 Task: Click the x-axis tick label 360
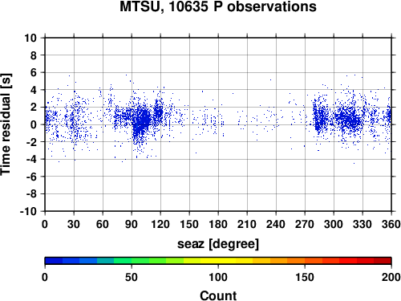391,224
